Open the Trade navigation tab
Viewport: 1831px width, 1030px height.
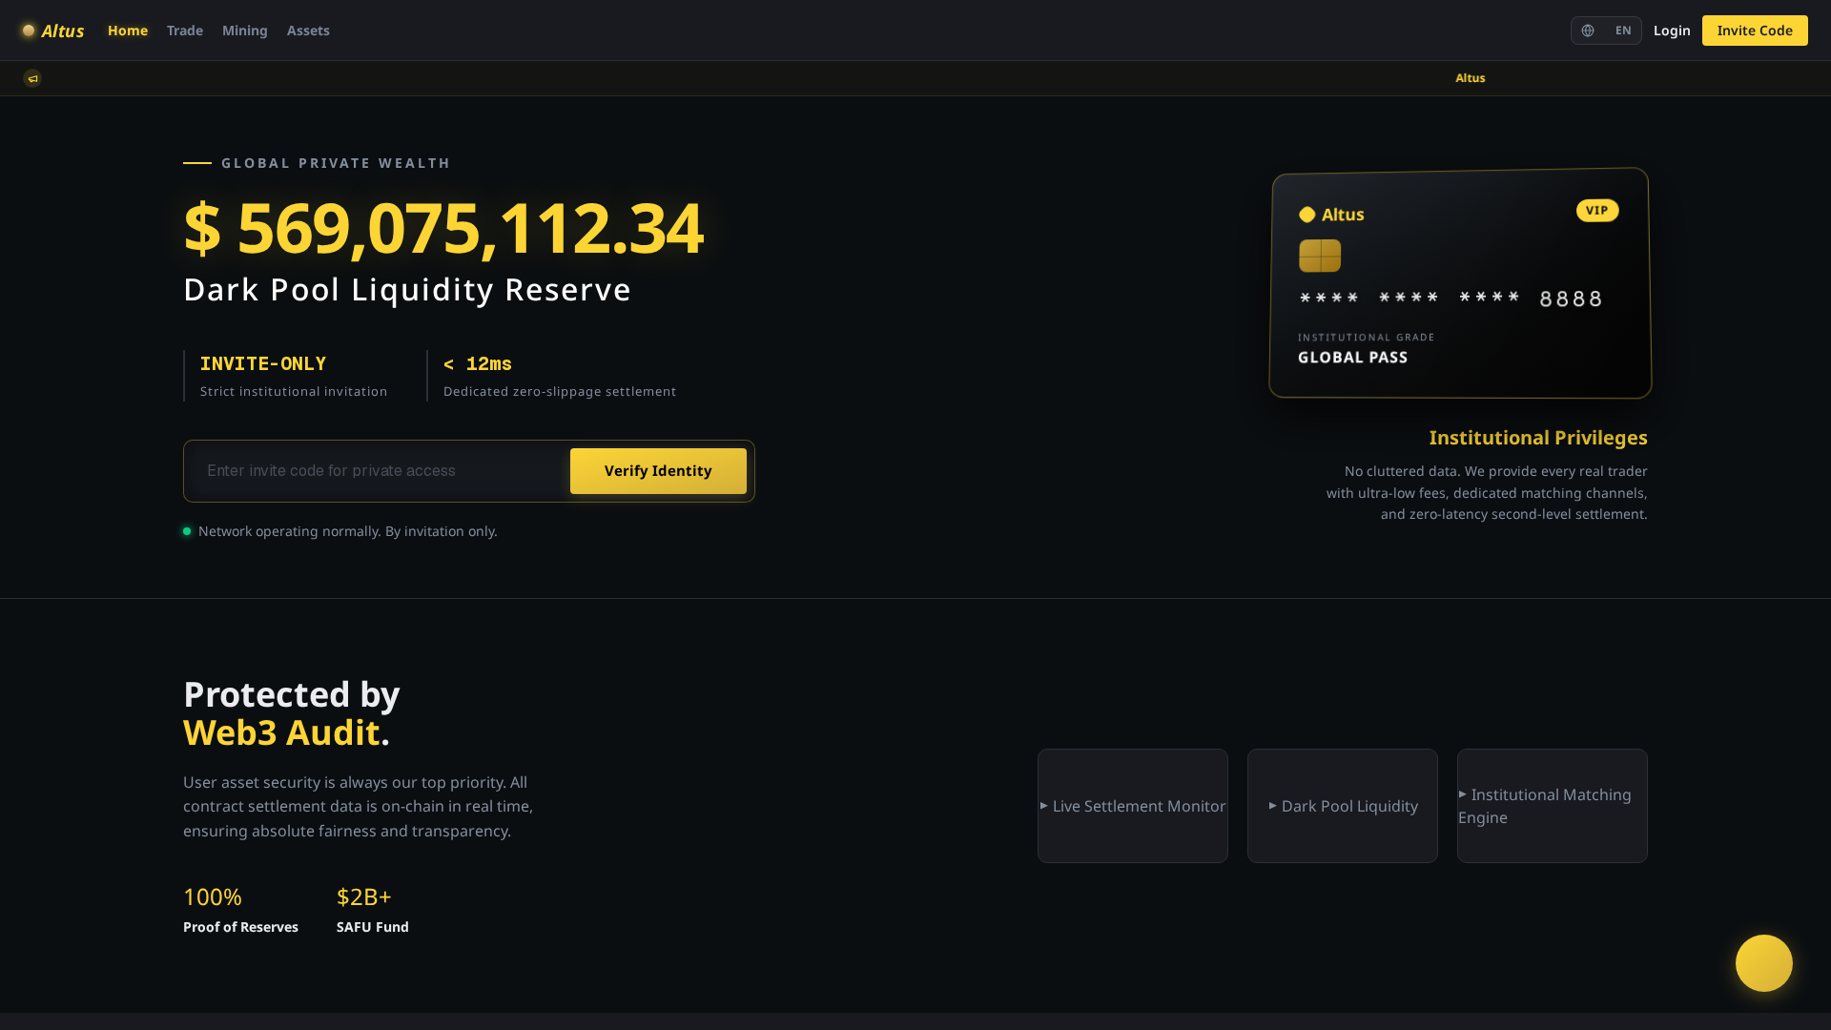185,31
